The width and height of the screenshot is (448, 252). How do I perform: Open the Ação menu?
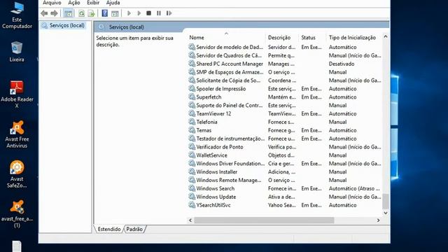pos(74,3)
